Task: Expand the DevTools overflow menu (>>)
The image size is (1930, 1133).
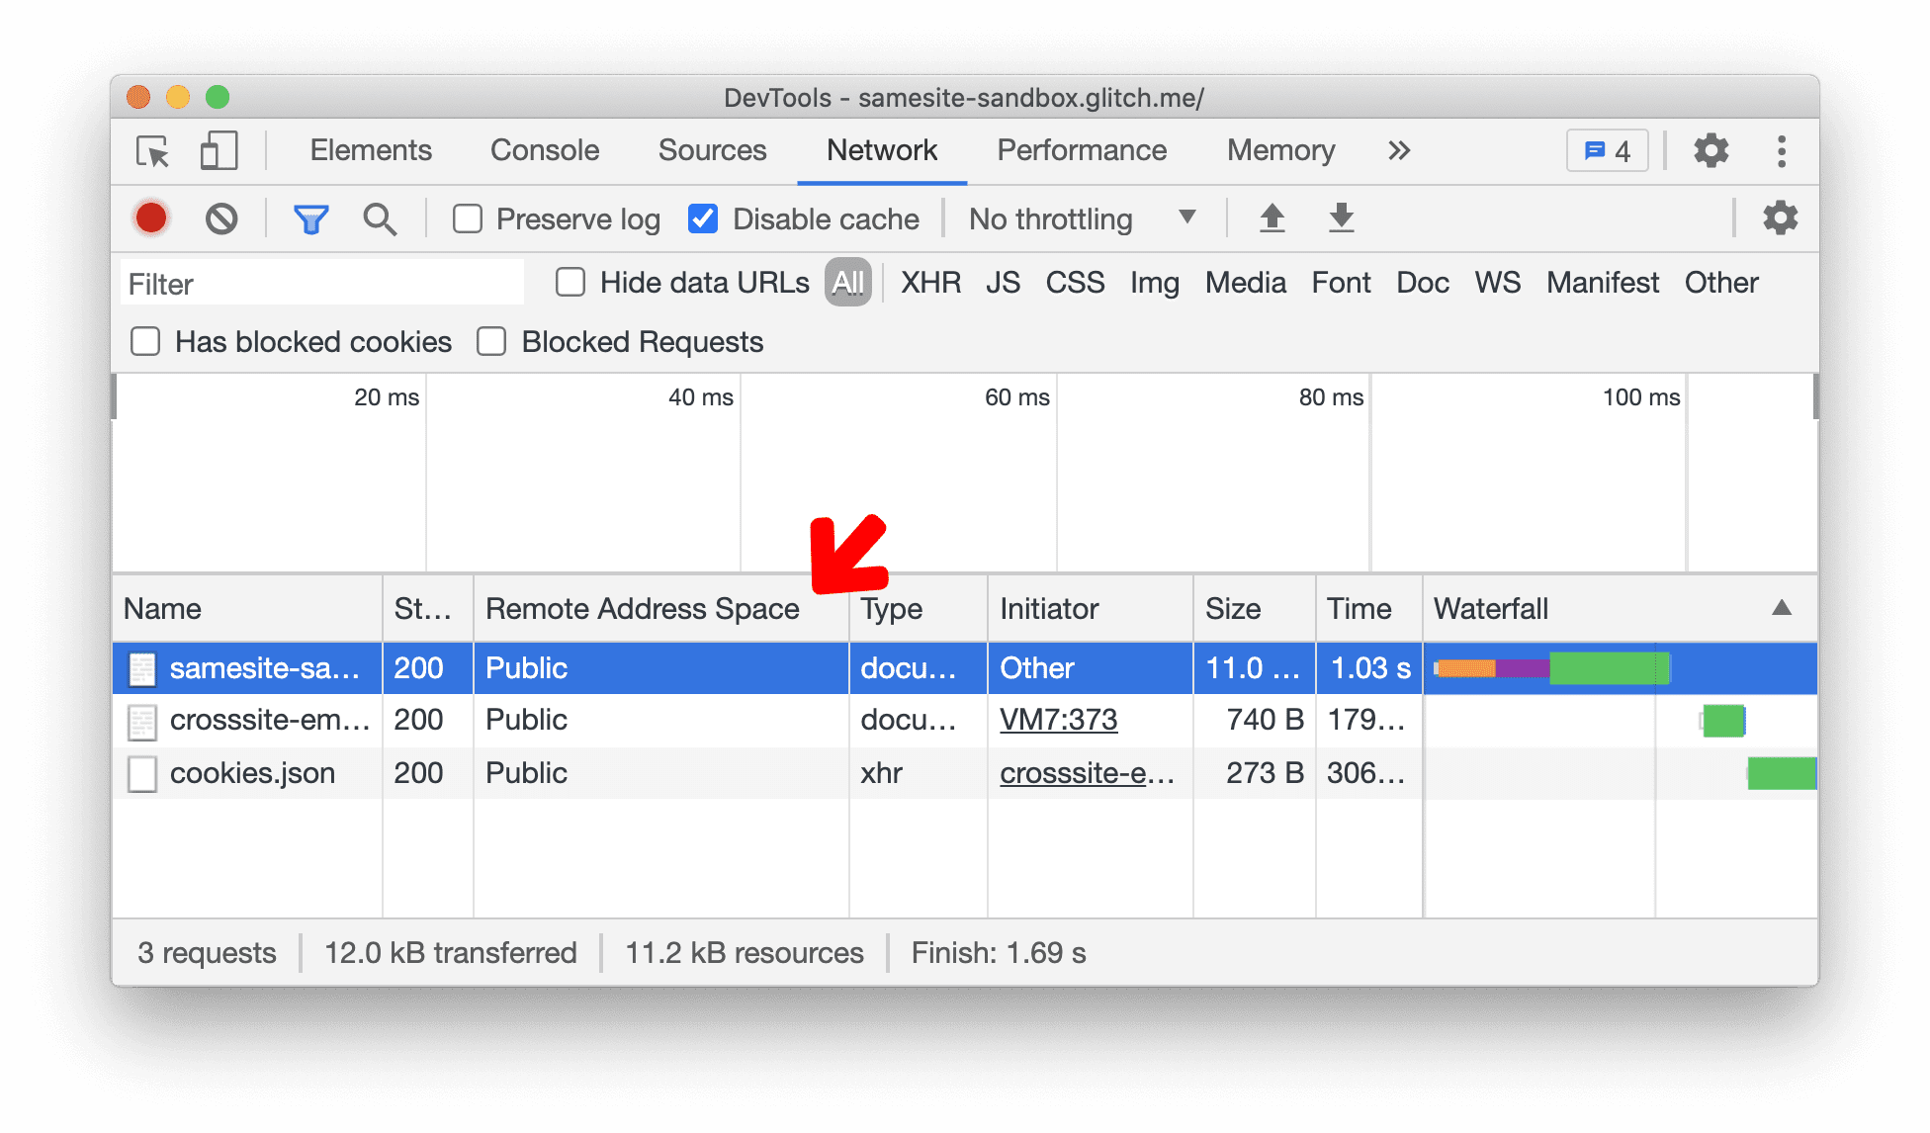Action: coord(1399,151)
